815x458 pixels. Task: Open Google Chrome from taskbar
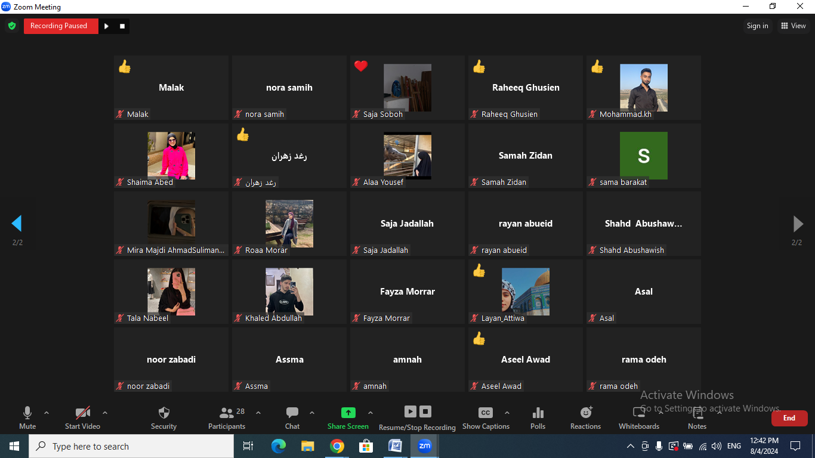[337, 446]
